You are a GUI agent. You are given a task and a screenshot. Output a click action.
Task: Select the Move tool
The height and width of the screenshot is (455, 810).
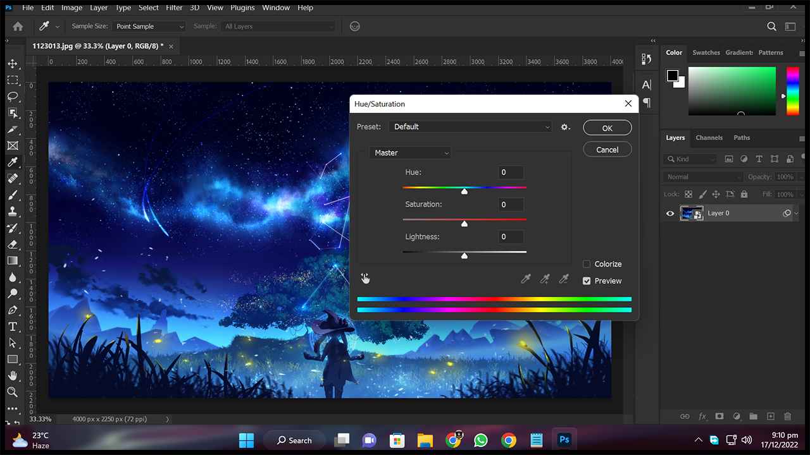coord(13,64)
